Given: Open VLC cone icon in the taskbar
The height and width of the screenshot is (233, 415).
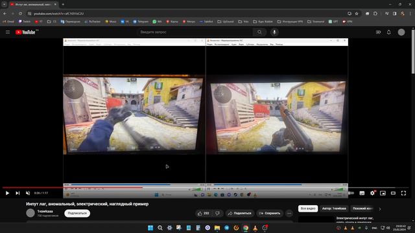Looking at the screenshot, I should pyautogui.click(x=255, y=228).
